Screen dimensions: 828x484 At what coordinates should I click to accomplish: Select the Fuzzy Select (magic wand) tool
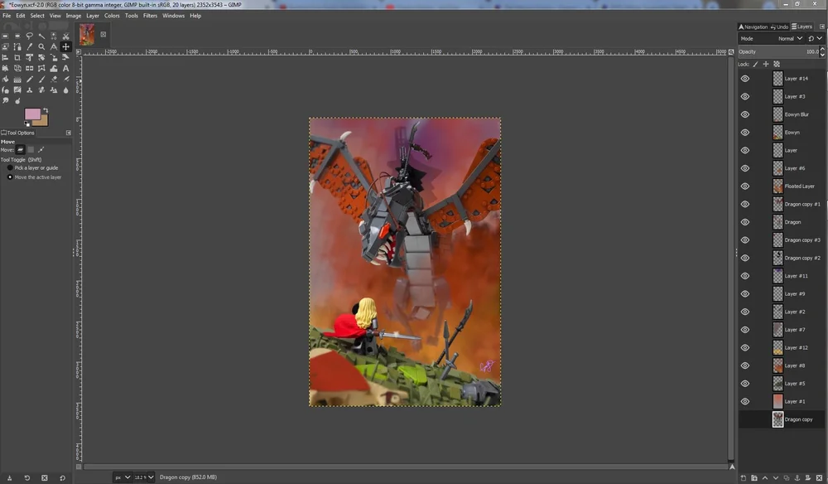pyautogui.click(x=42, y=36)
